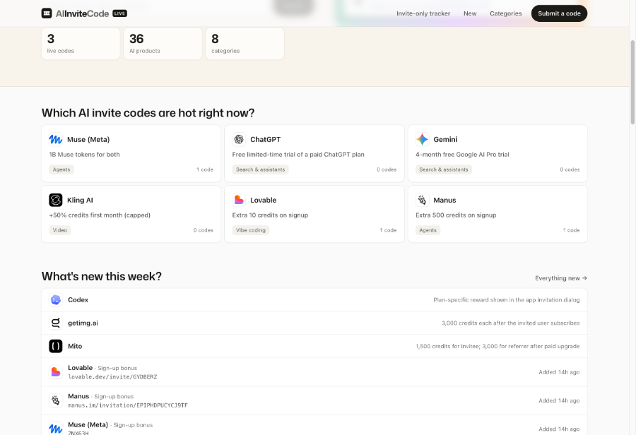Click the page vertical scrollbar thumb
Viewport: 636px width, 435px height.
click(632, 83)
